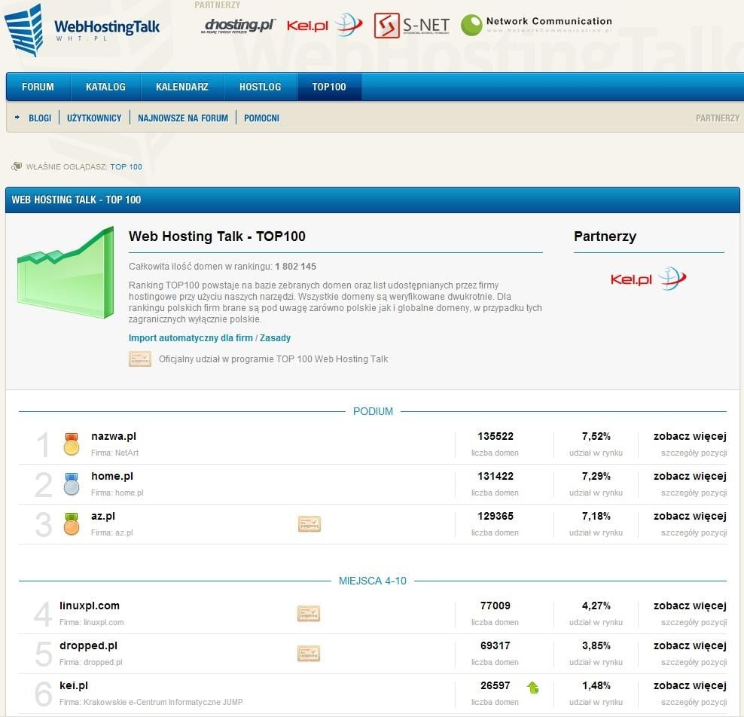Image resolution: width=744 pixels, height=717 pixels.
Task: Click the gold medal icon beside nazwa.pl
Action: (x=72, y=444)
